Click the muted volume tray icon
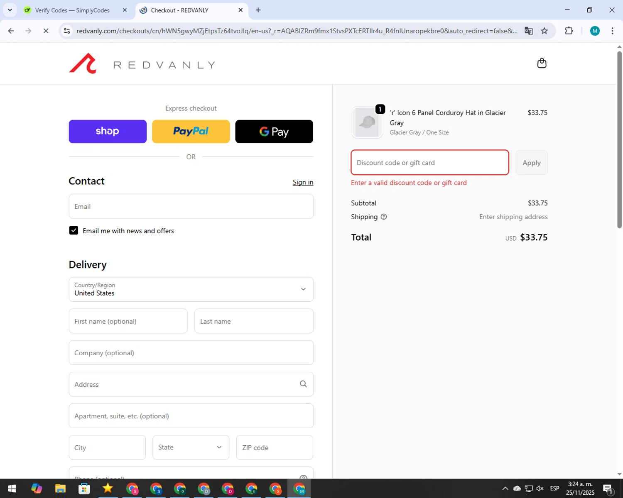This screenshot has height=498, width=623. pyautogui.click(x=540, y=488)
